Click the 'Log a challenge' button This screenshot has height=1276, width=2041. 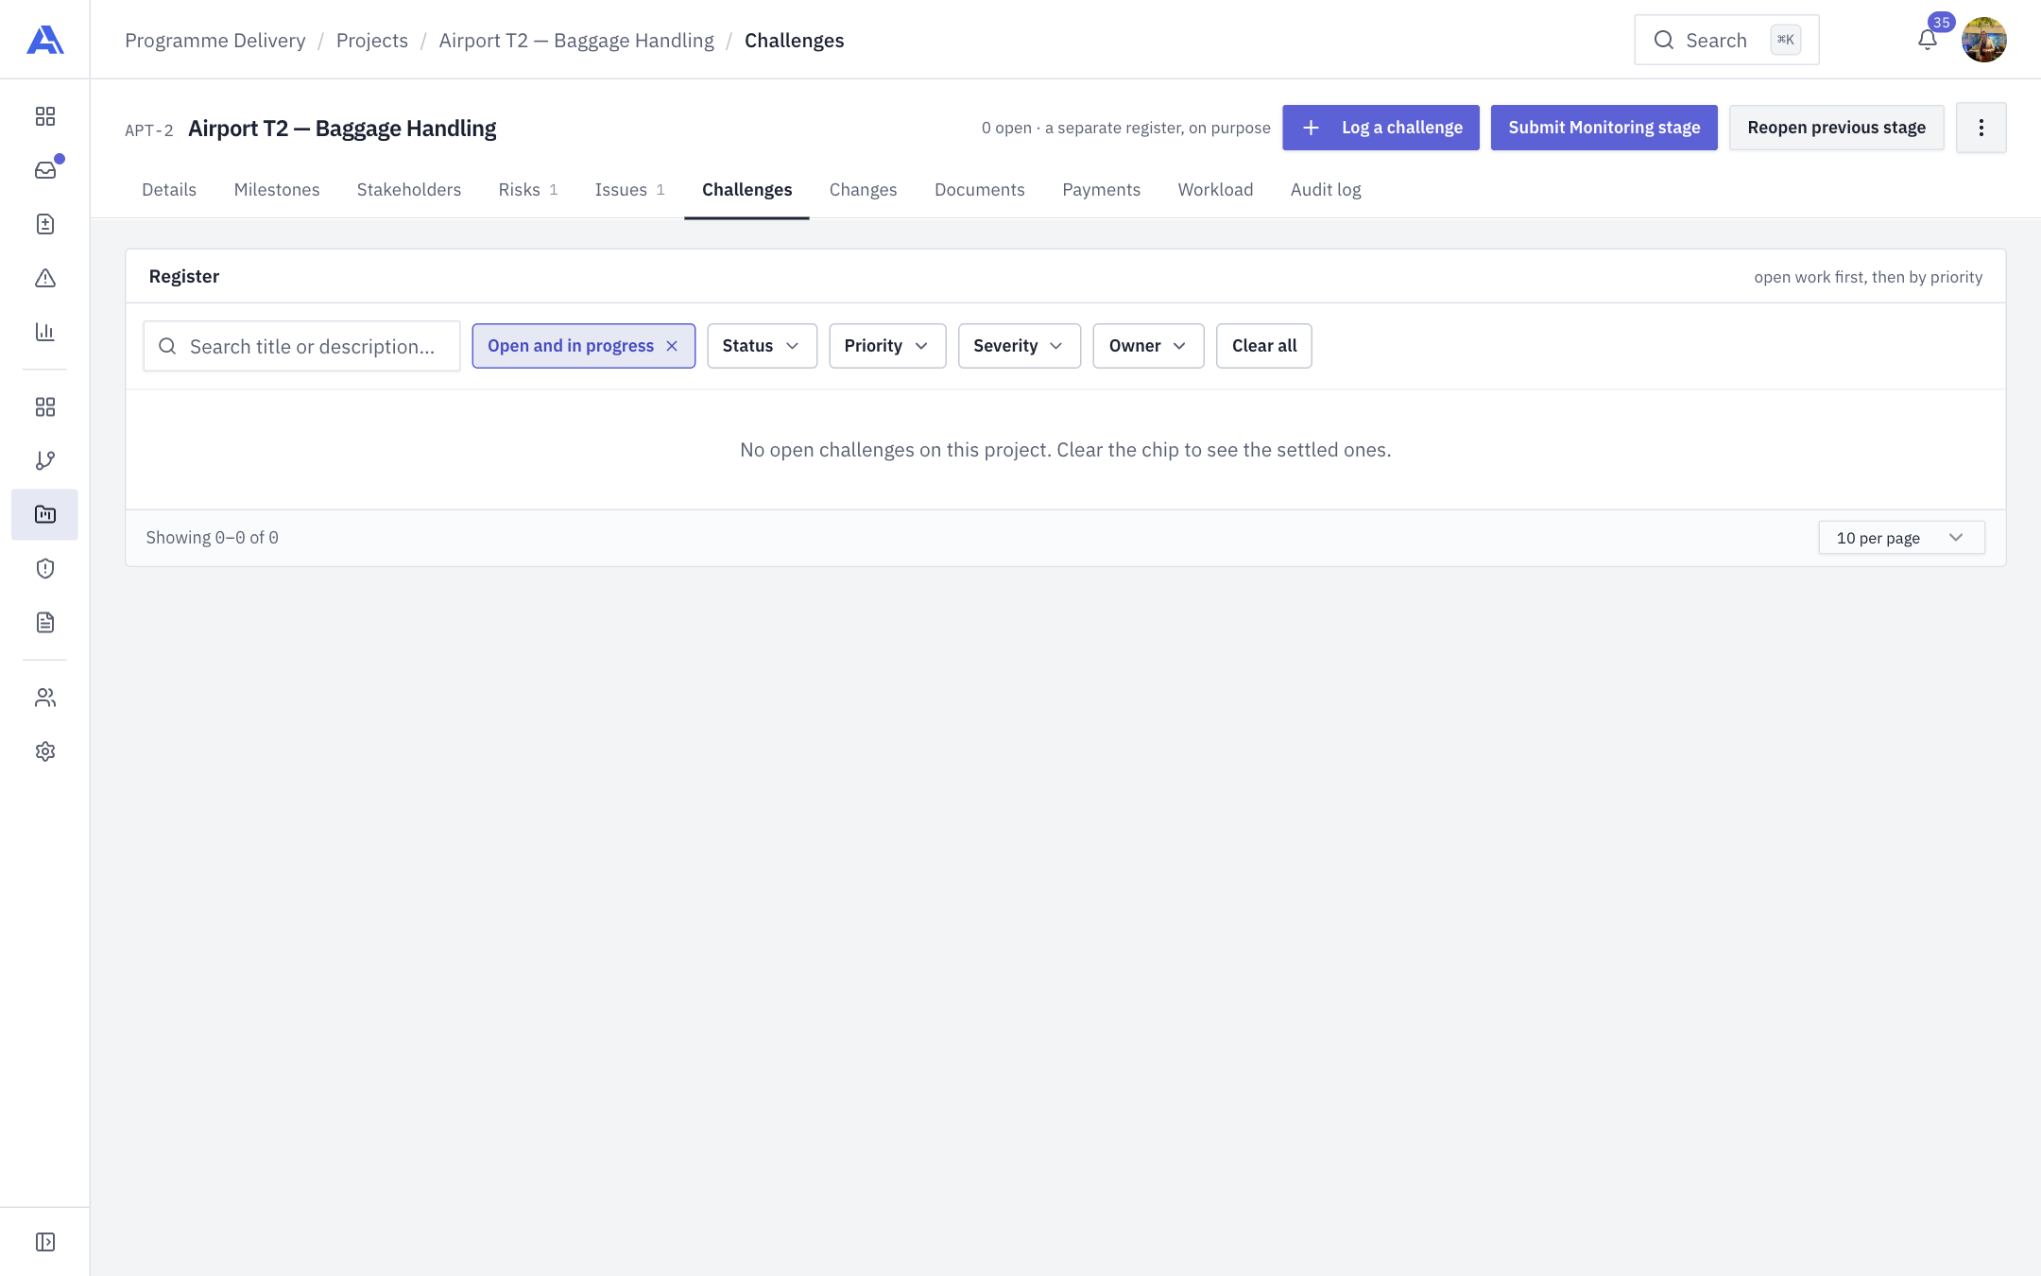[x=1381, y=128]
